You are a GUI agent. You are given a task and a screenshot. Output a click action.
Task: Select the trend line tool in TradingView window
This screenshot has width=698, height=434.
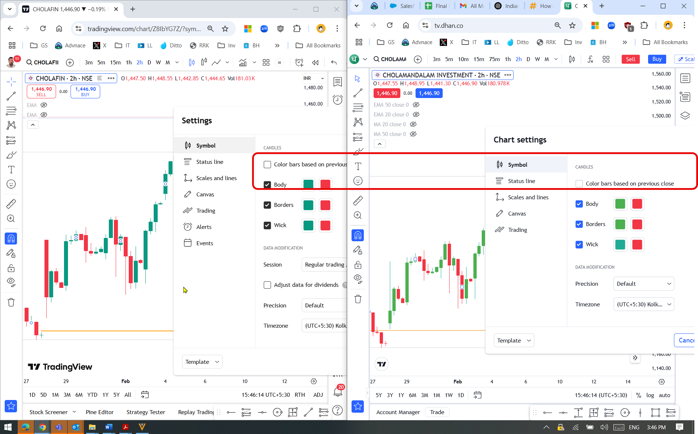(x=11, y=96)
